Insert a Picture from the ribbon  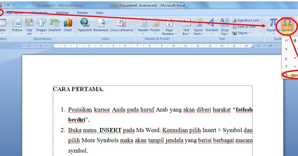pos(17,25)
